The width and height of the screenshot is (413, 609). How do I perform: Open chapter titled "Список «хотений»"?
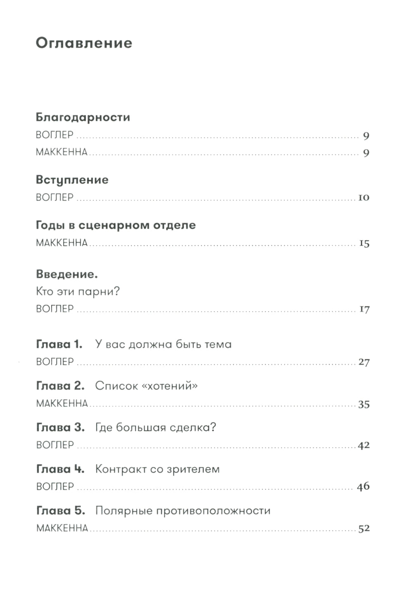[146, 386]
